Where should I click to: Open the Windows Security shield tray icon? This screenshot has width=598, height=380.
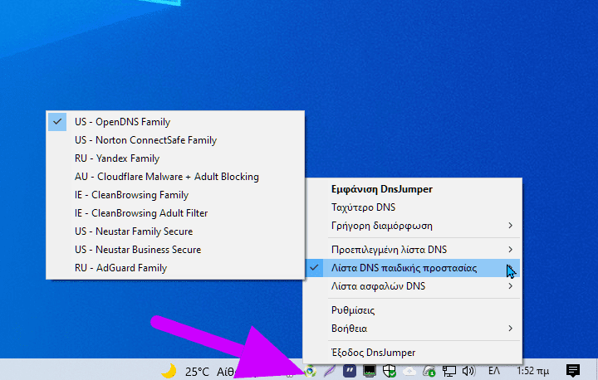pyautogui.click(x=389, y=371)
